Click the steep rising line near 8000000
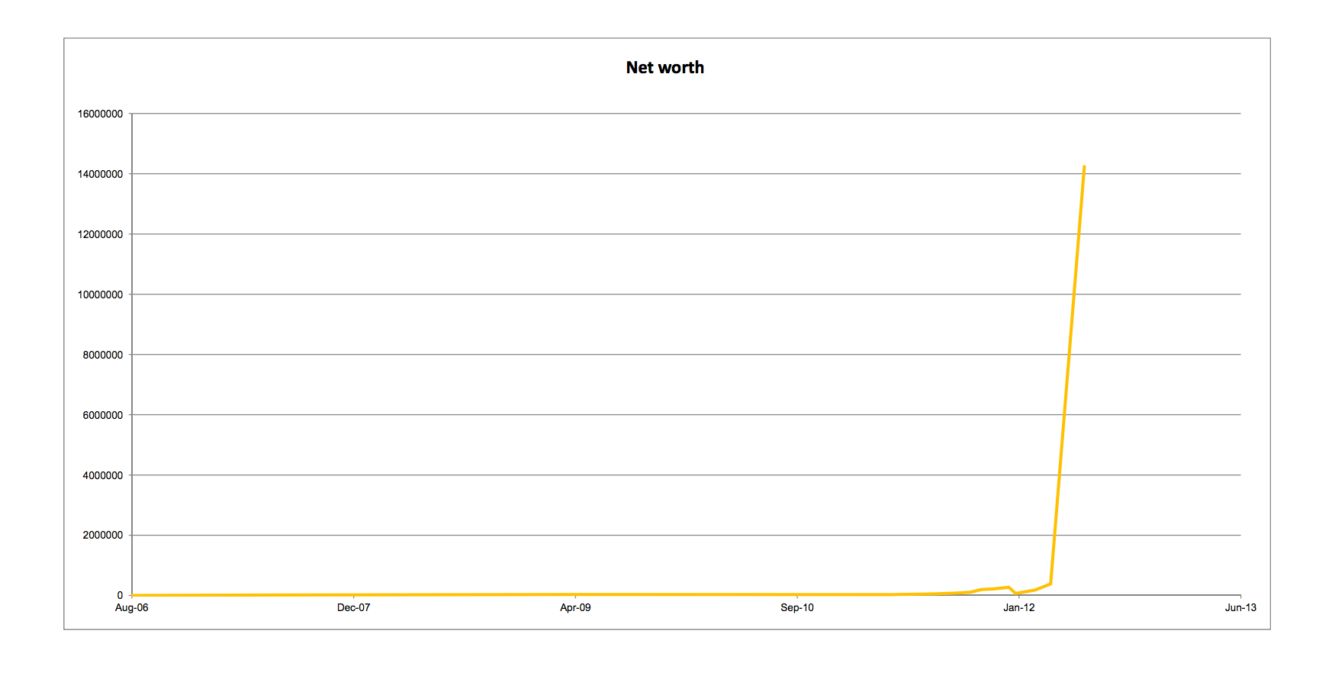This screenshot has height=679, width=1335. 1069,355
